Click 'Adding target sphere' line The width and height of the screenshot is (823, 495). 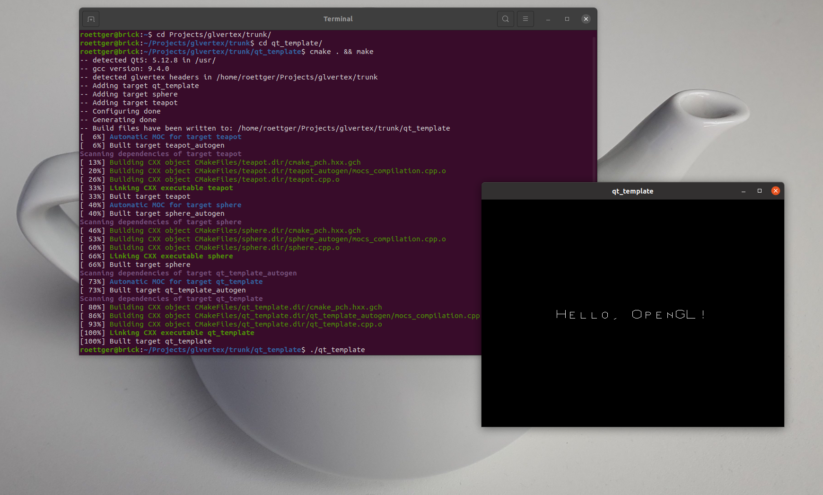coord(129,94)
